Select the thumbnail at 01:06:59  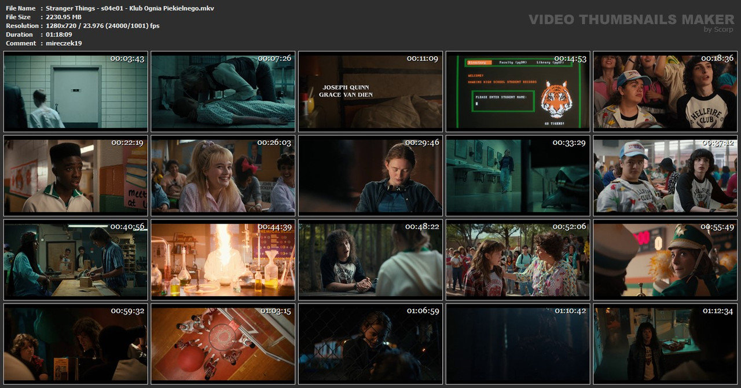(370, 344)
